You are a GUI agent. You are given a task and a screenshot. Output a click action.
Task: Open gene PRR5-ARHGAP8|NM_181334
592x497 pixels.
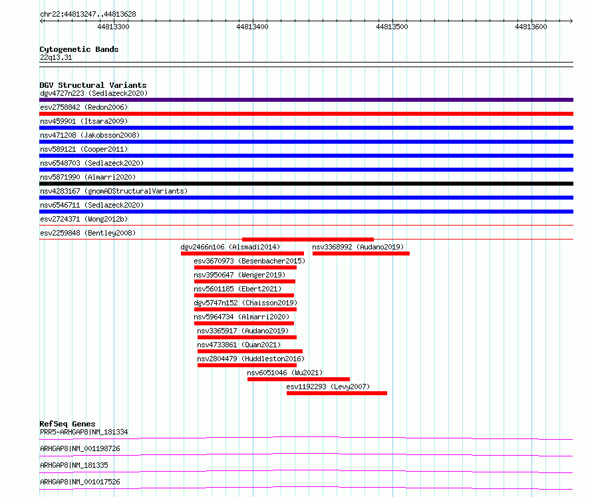(84, 432)
